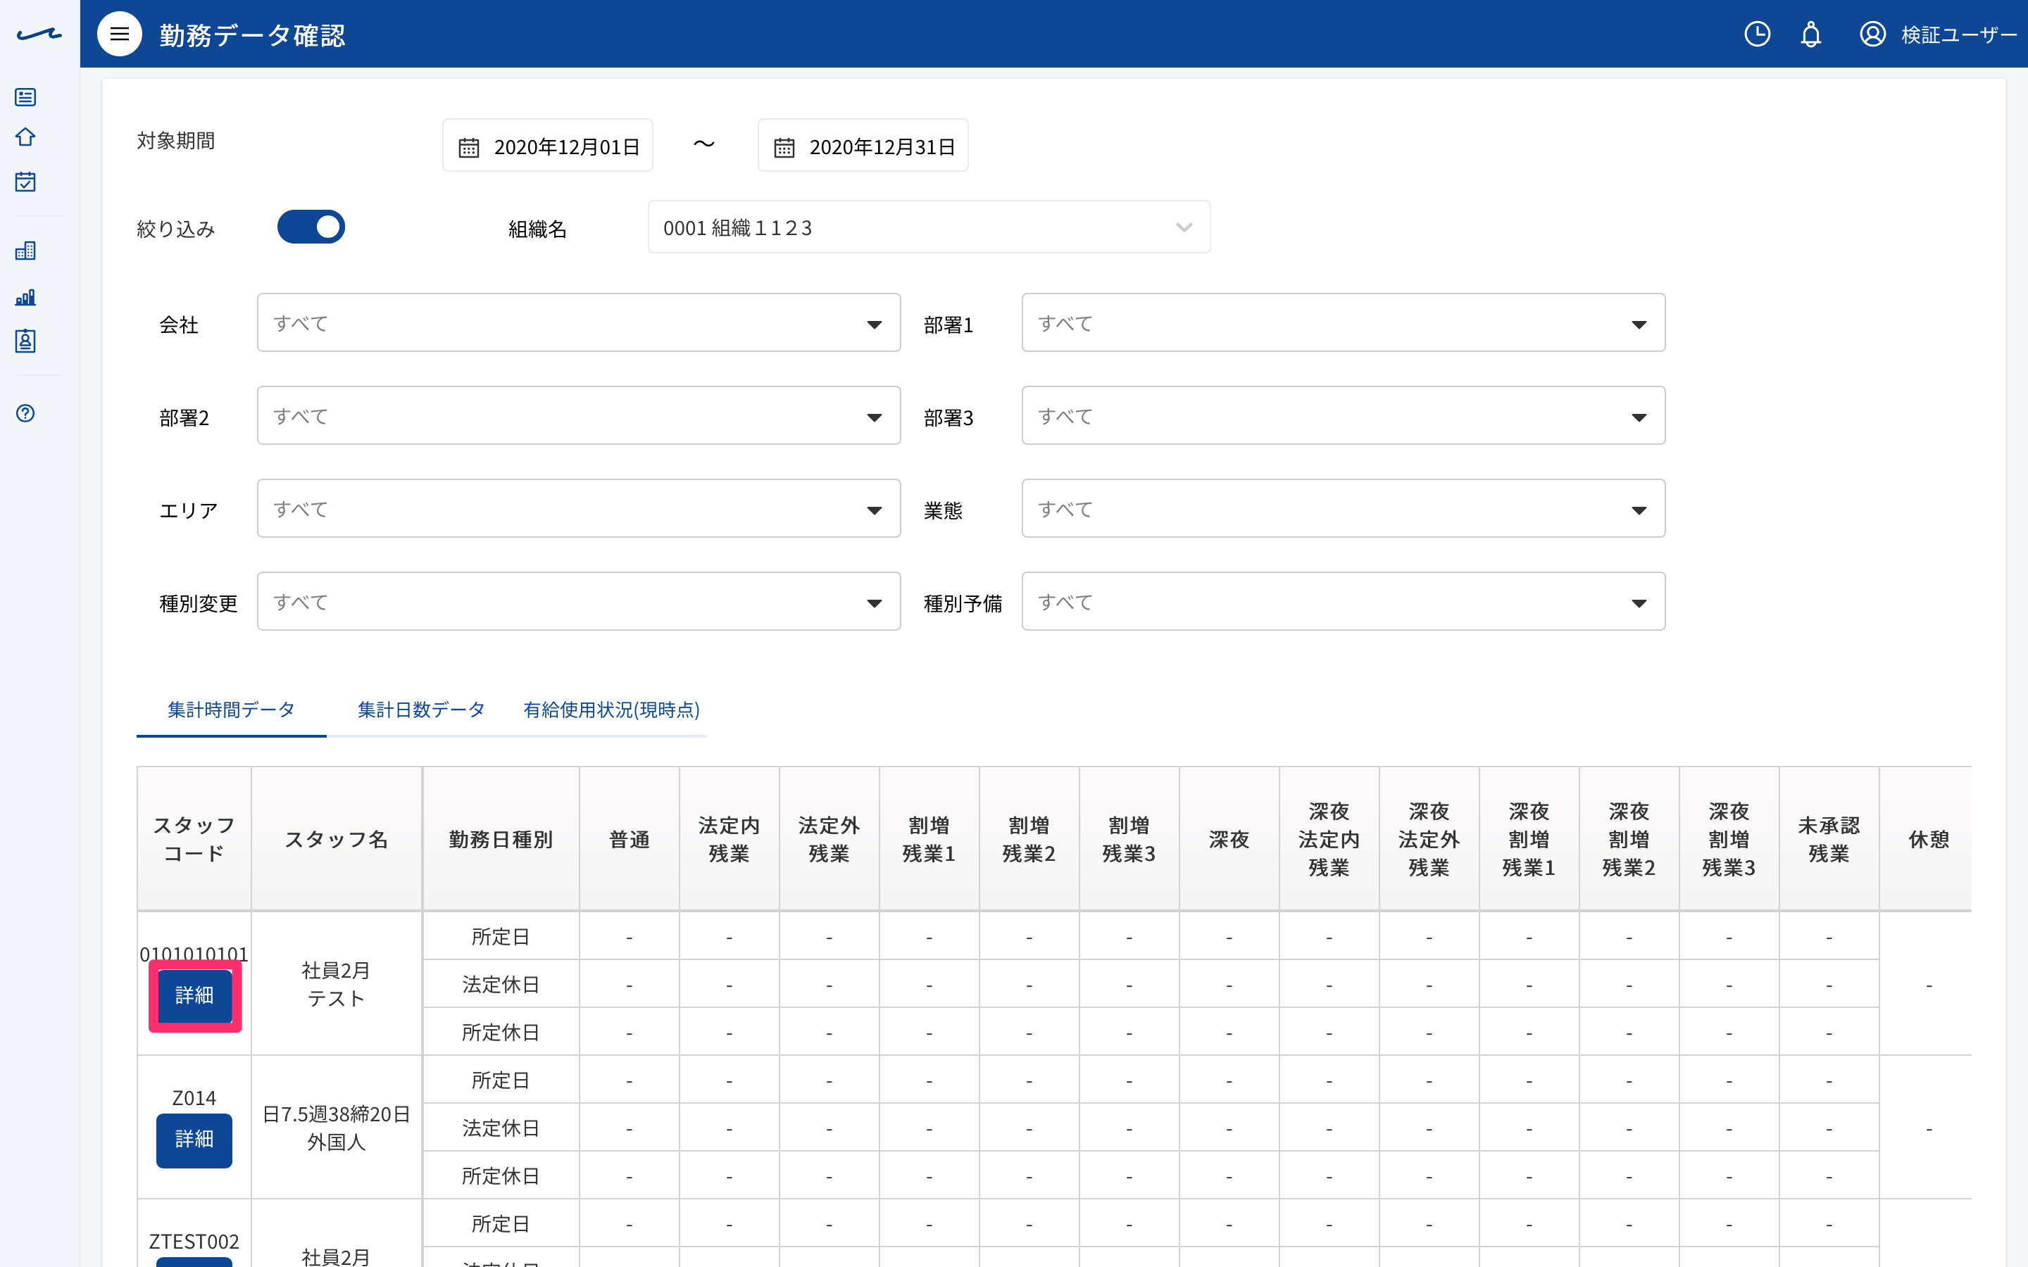Click the スタッフコード column header
The image size is (2028, 1267).
click(x=194, y=840)
